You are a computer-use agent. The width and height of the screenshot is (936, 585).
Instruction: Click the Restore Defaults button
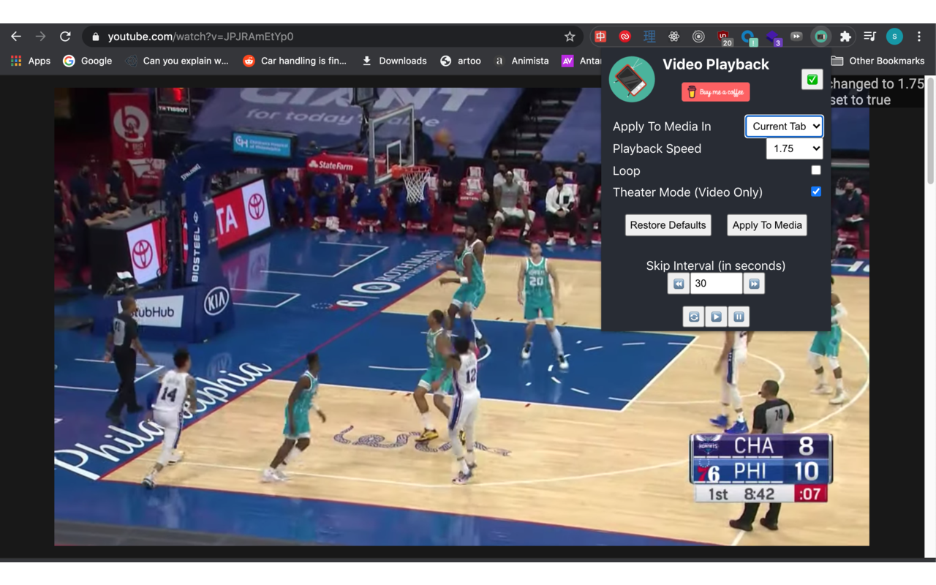[668, 224]
